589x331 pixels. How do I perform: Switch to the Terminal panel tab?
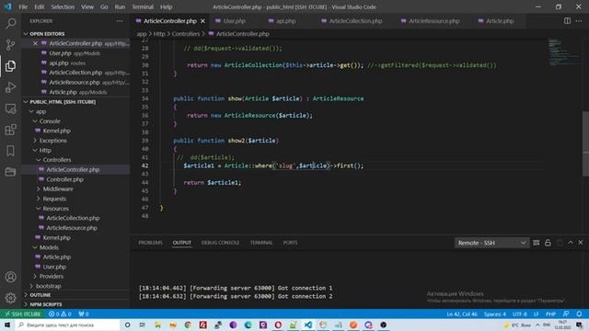click(261, 243)
